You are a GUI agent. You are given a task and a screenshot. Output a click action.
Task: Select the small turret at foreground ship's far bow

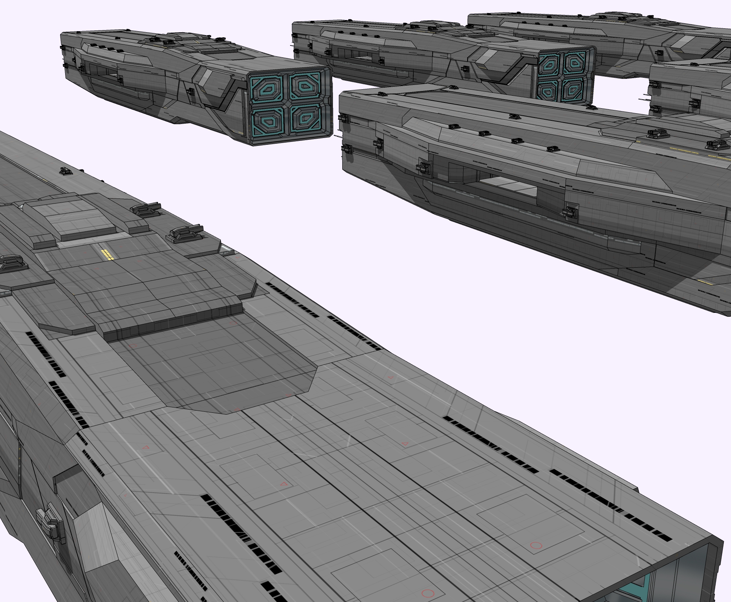pos(65,171)
